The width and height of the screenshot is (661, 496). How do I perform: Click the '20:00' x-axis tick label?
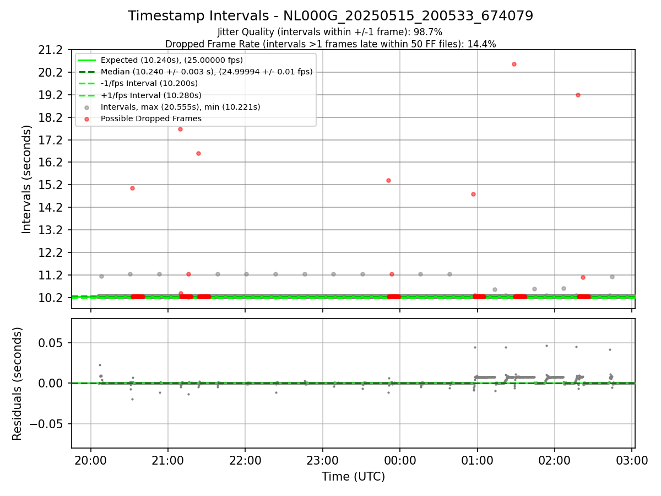[91, 460]
